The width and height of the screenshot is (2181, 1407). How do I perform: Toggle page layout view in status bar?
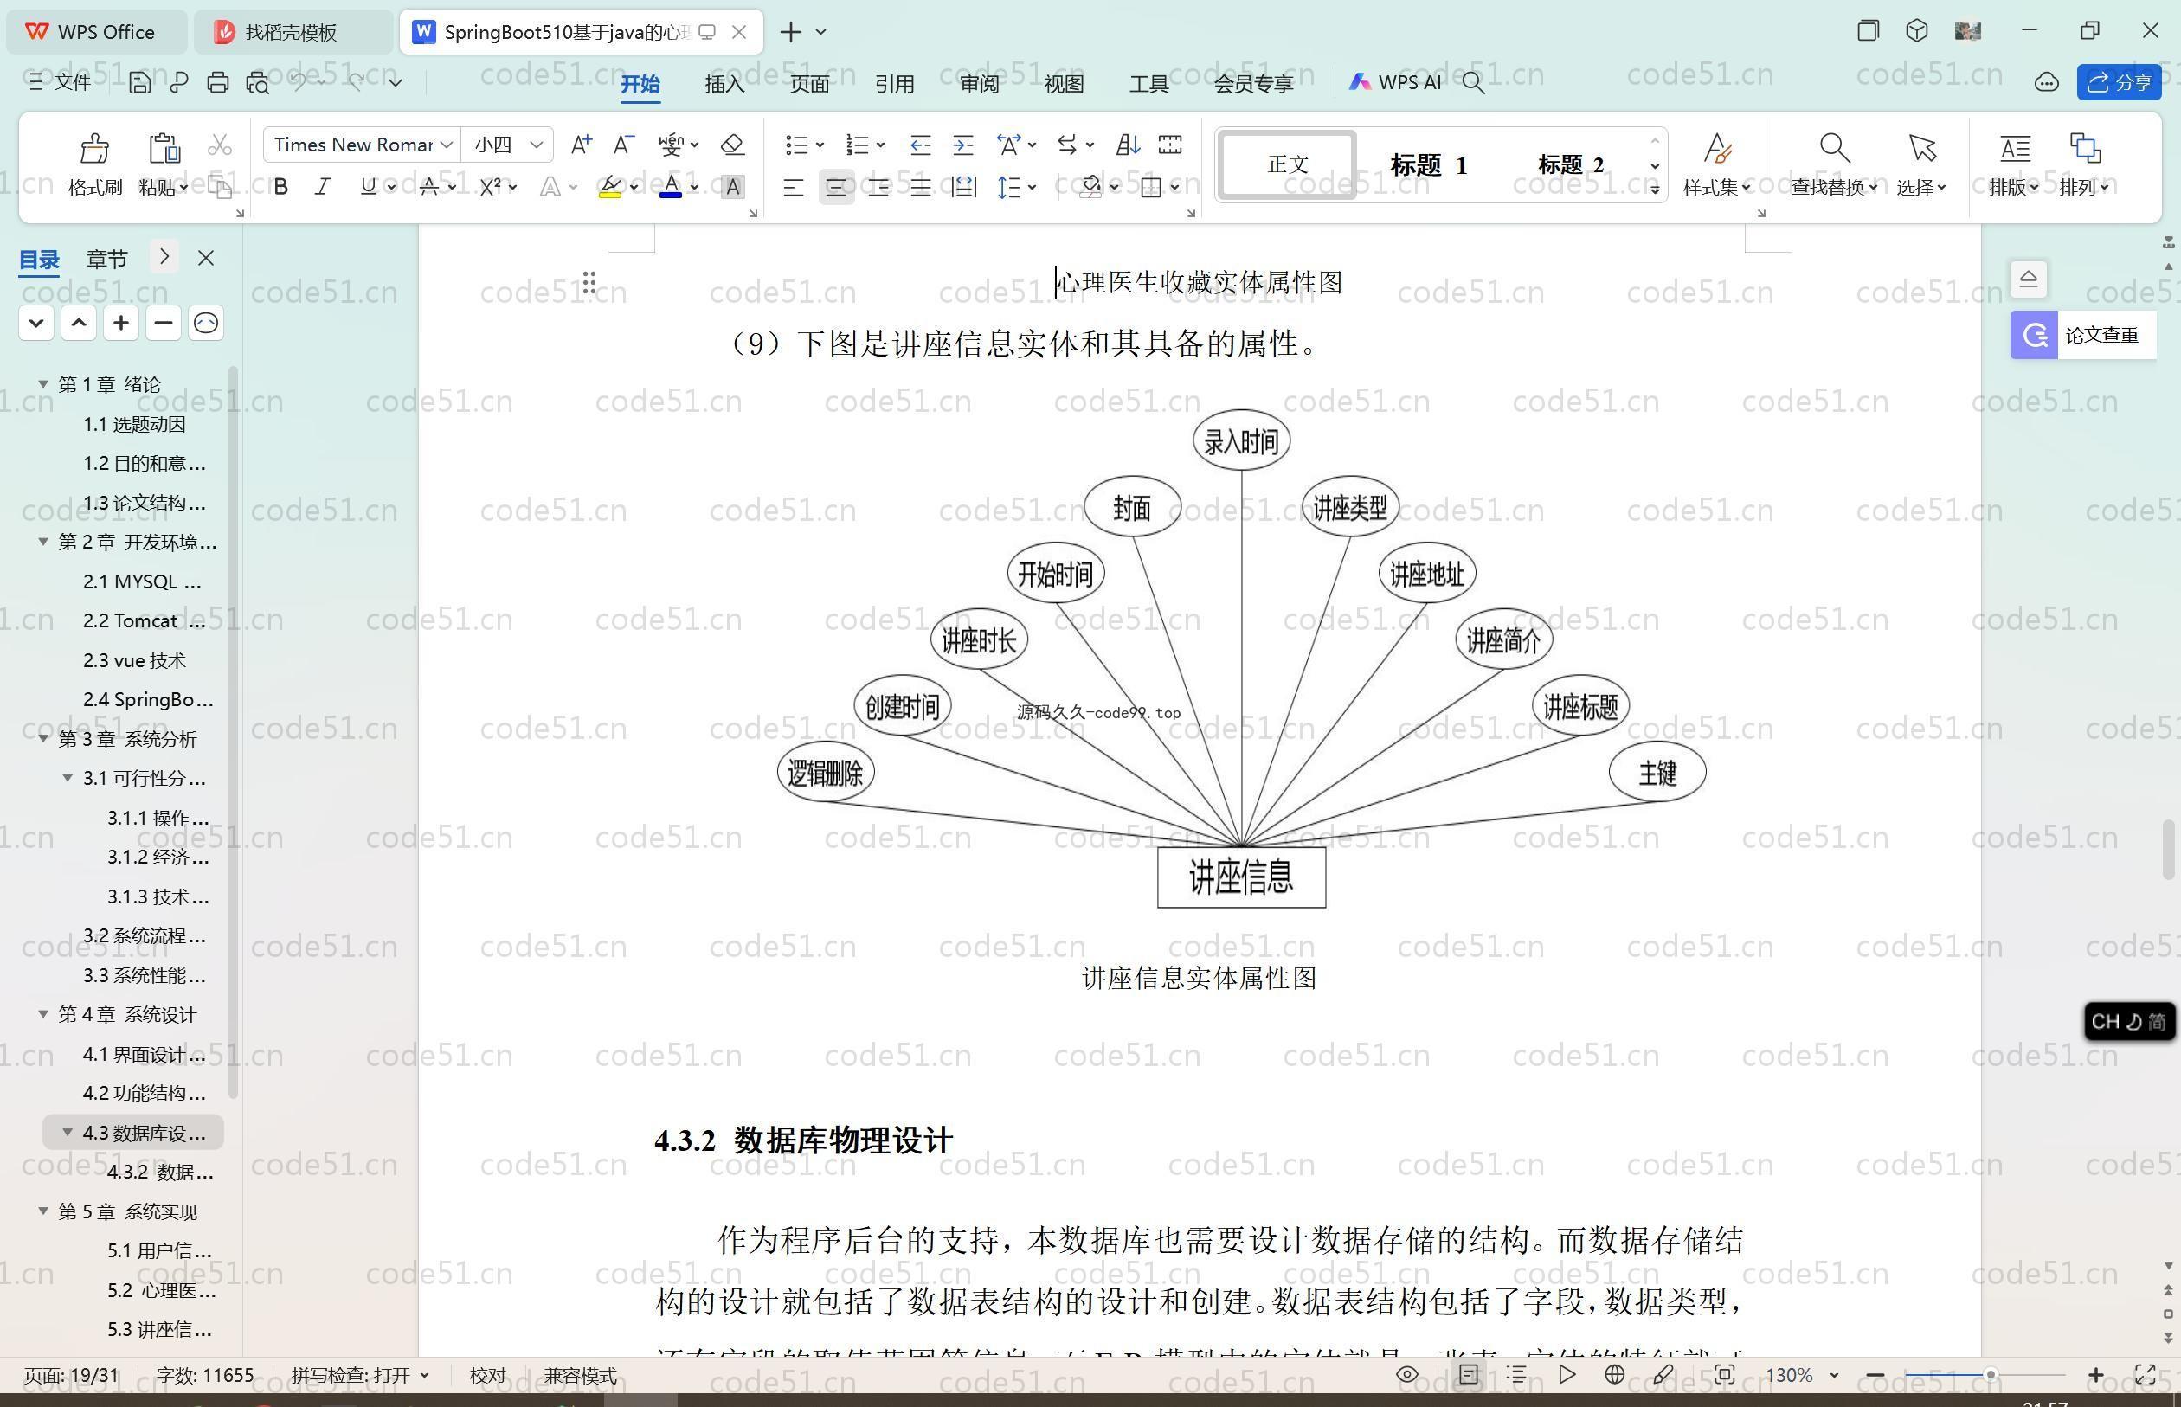click(1469, 1374)
